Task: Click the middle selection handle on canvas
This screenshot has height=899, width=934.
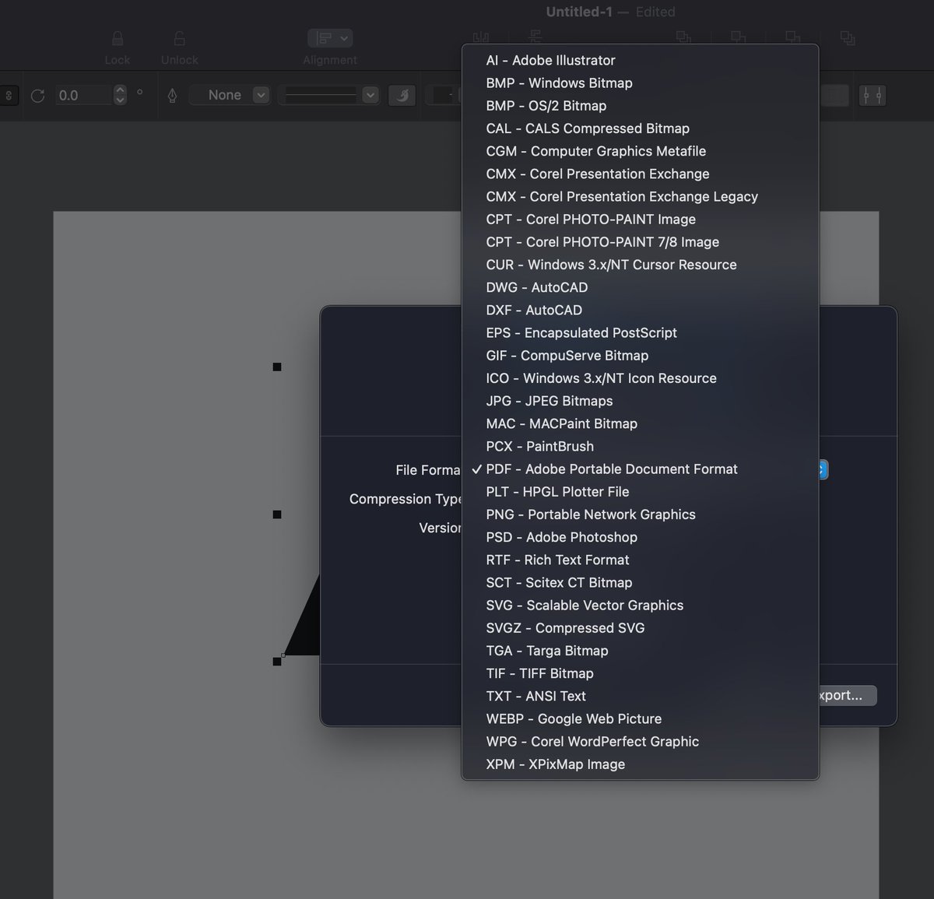Action: point(277,514)
